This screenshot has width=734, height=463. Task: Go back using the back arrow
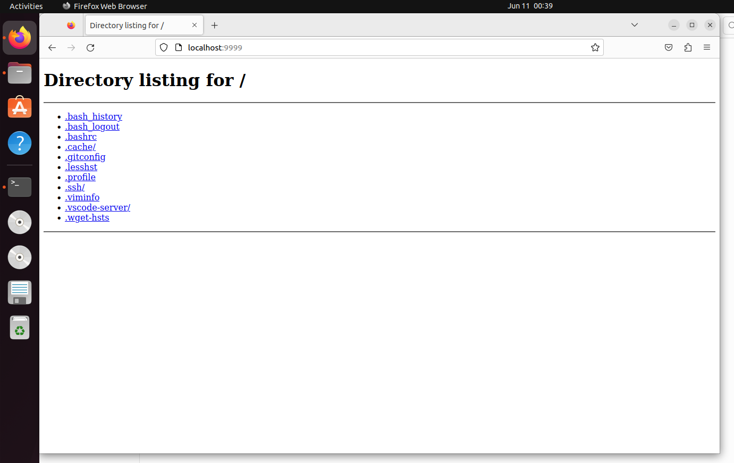52,48
